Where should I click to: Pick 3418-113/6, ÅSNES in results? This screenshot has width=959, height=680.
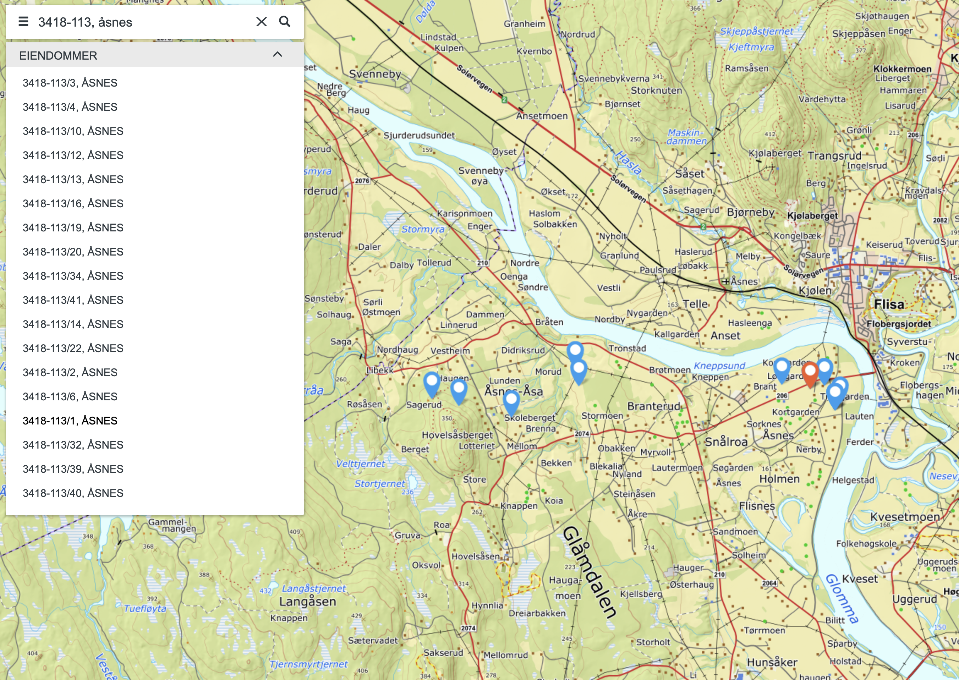click(x=70, y=396)
